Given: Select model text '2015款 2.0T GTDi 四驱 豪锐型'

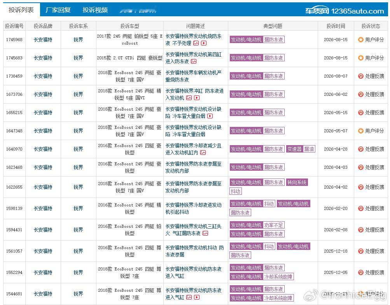Looking at the screenshot, I should point(129,58).
